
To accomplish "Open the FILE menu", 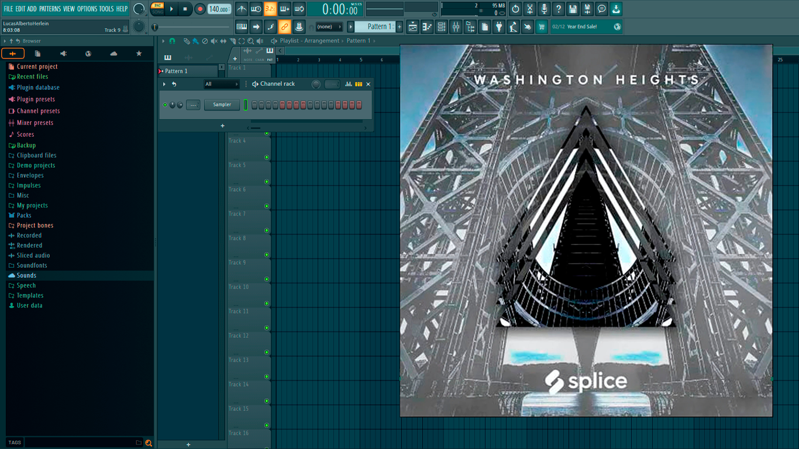I will [8, 9].
